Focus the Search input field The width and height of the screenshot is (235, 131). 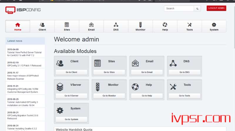click(179, 9)
